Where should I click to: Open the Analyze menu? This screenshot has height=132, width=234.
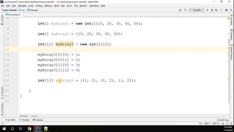[x=39, y=6]
